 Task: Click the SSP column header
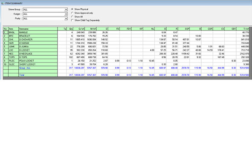184,29
